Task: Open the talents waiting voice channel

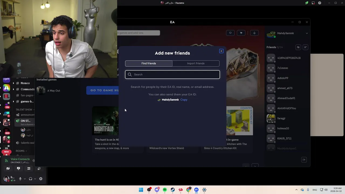Action: (x=25, y=143)
